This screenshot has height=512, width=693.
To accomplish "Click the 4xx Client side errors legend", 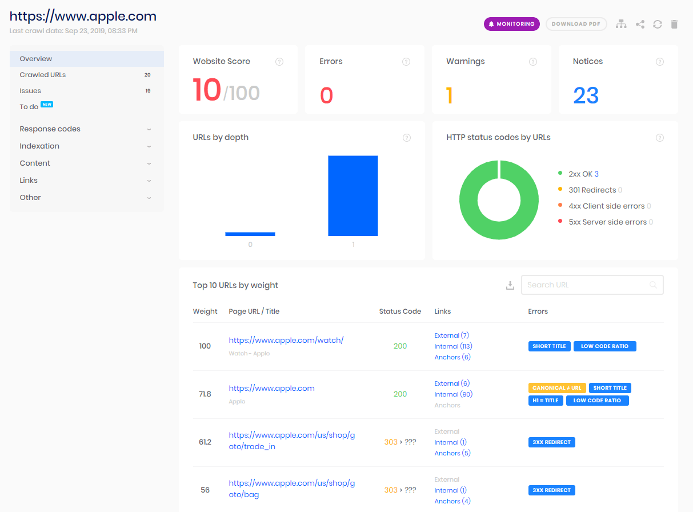I will tap(604, 206).
